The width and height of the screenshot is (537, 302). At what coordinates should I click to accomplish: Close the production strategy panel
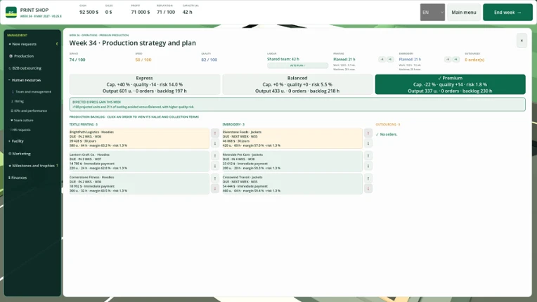click(522, 41)
